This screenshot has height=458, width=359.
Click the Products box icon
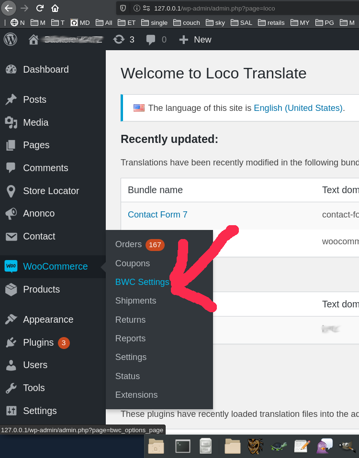click(11, 289)
